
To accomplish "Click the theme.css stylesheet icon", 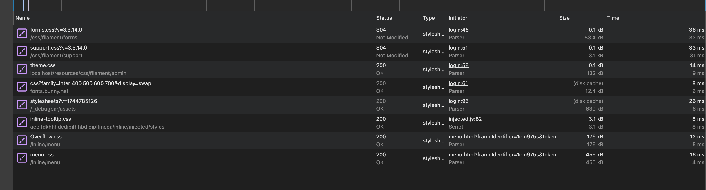I will [22, 69].
